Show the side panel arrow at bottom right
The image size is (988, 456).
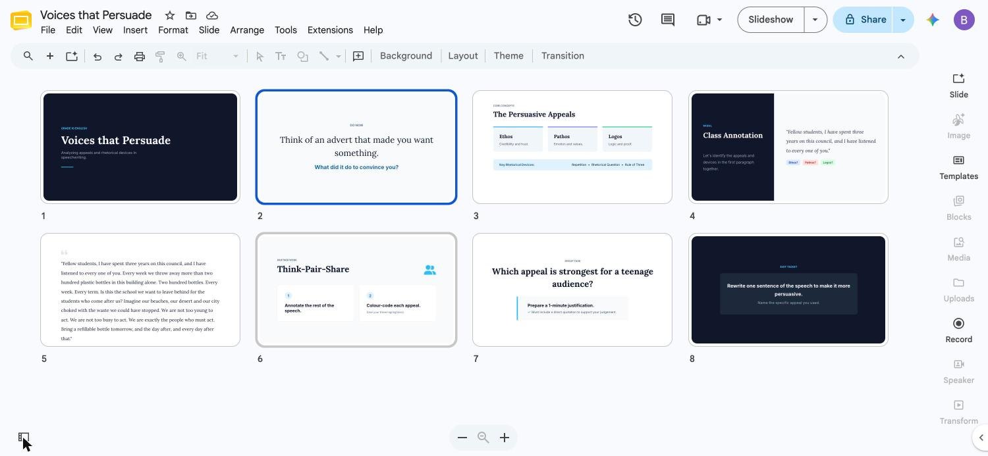[980, 438]
